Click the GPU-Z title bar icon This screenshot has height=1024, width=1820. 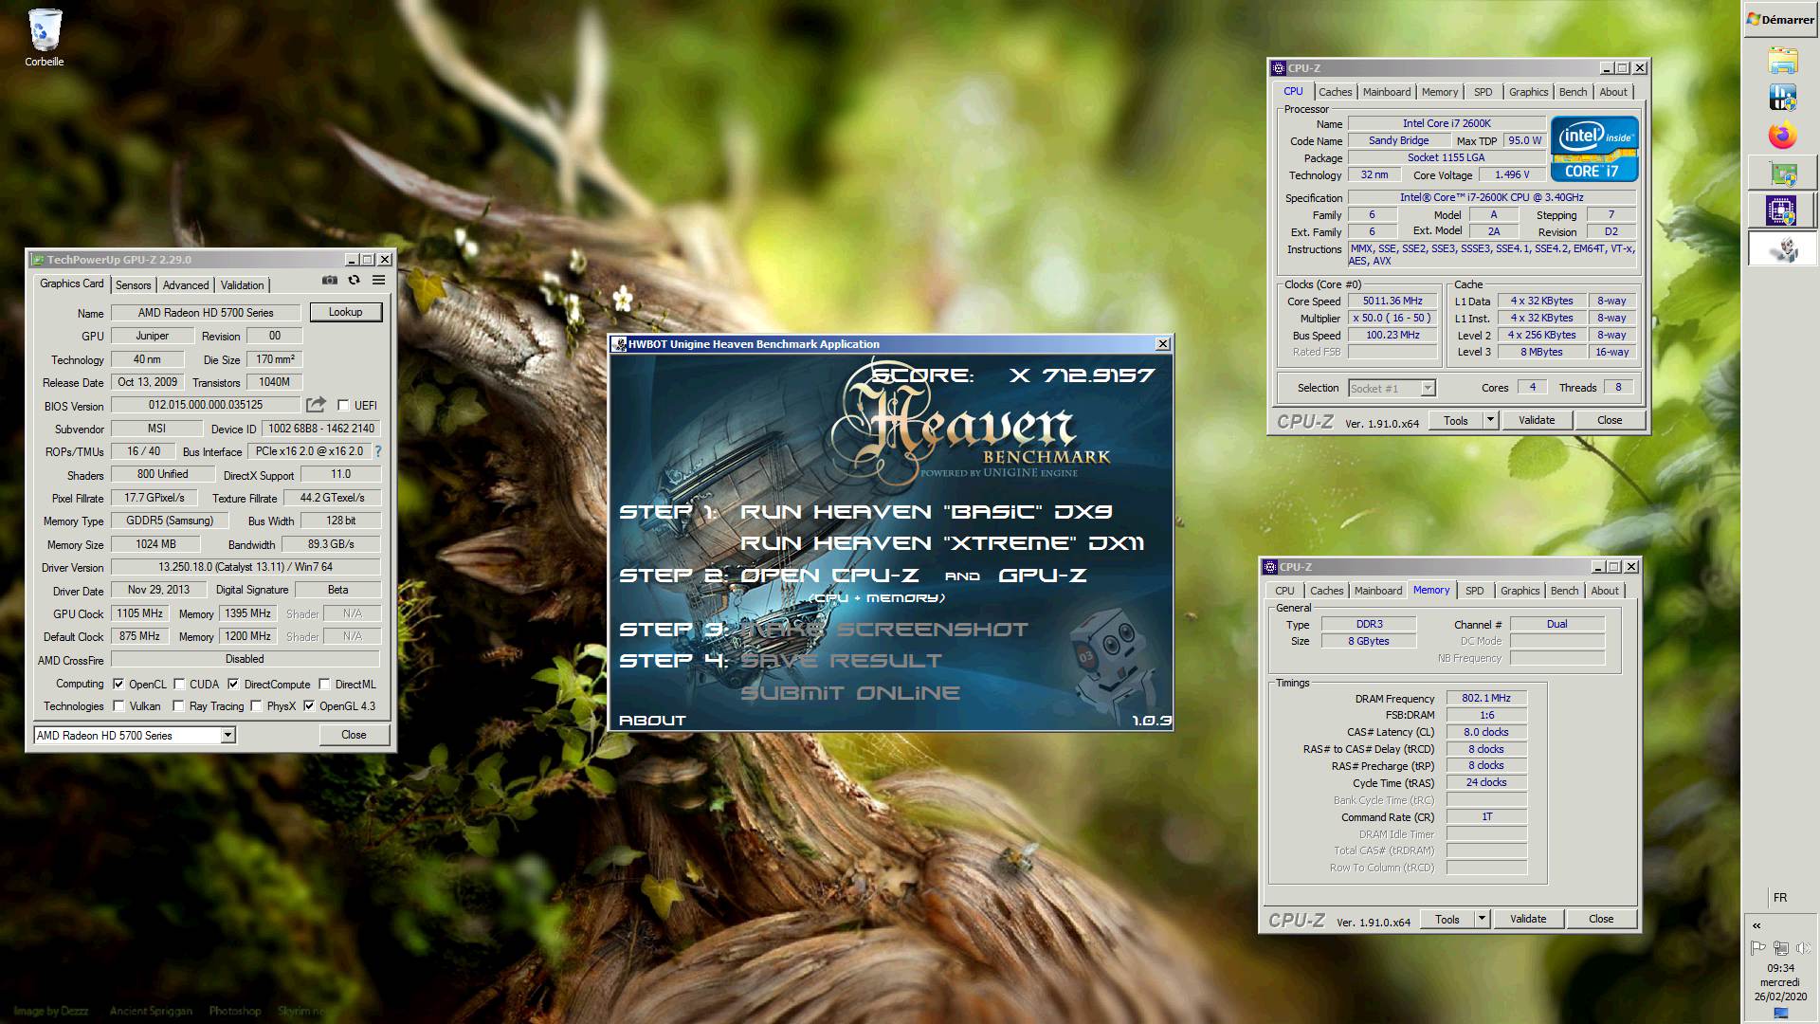(x=38, y=259)
